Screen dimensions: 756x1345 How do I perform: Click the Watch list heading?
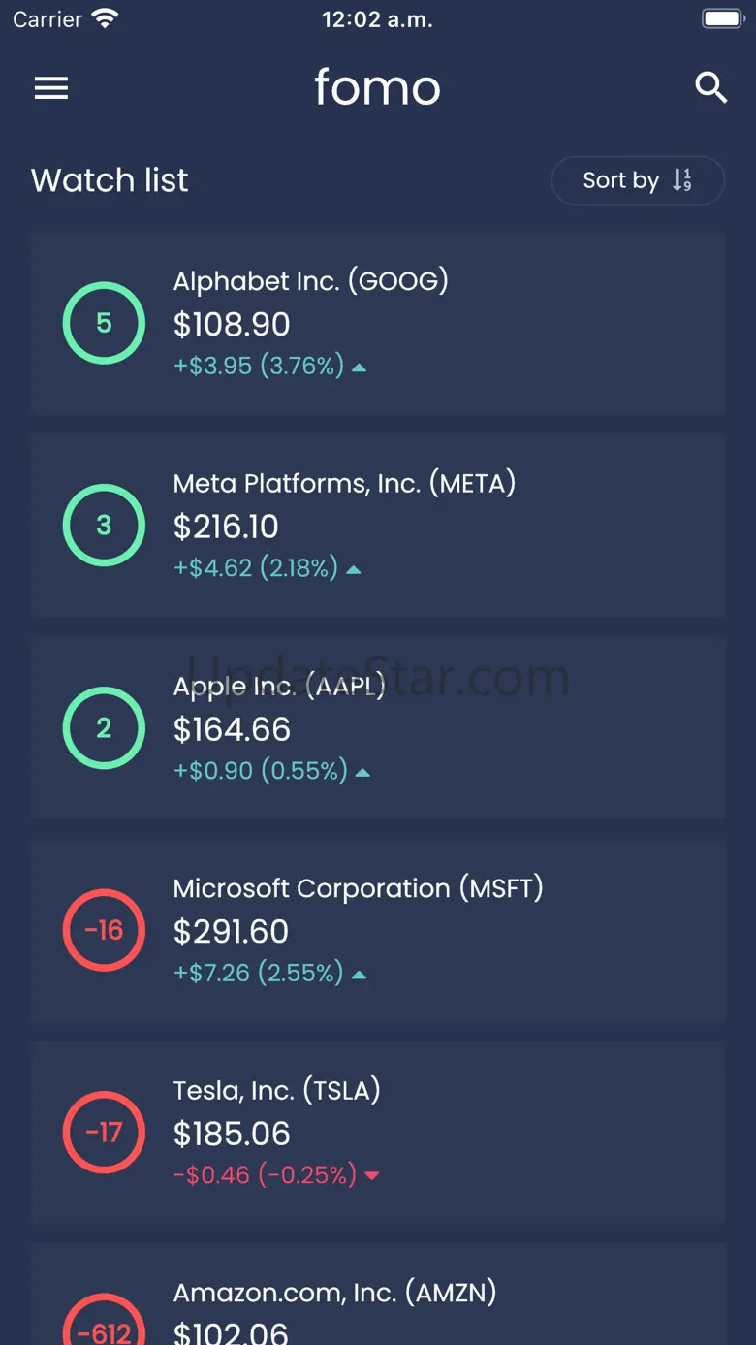(110, 180)
